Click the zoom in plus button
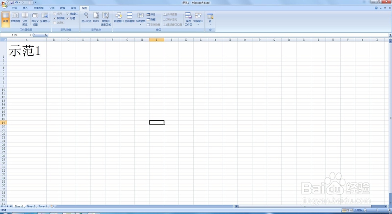Image resolution: width=392 pixels, height=214 pixels. (x=390, y=210)
